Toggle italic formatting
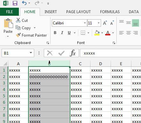The width and height of the screenshot is (141, 123). coord(62,33)
